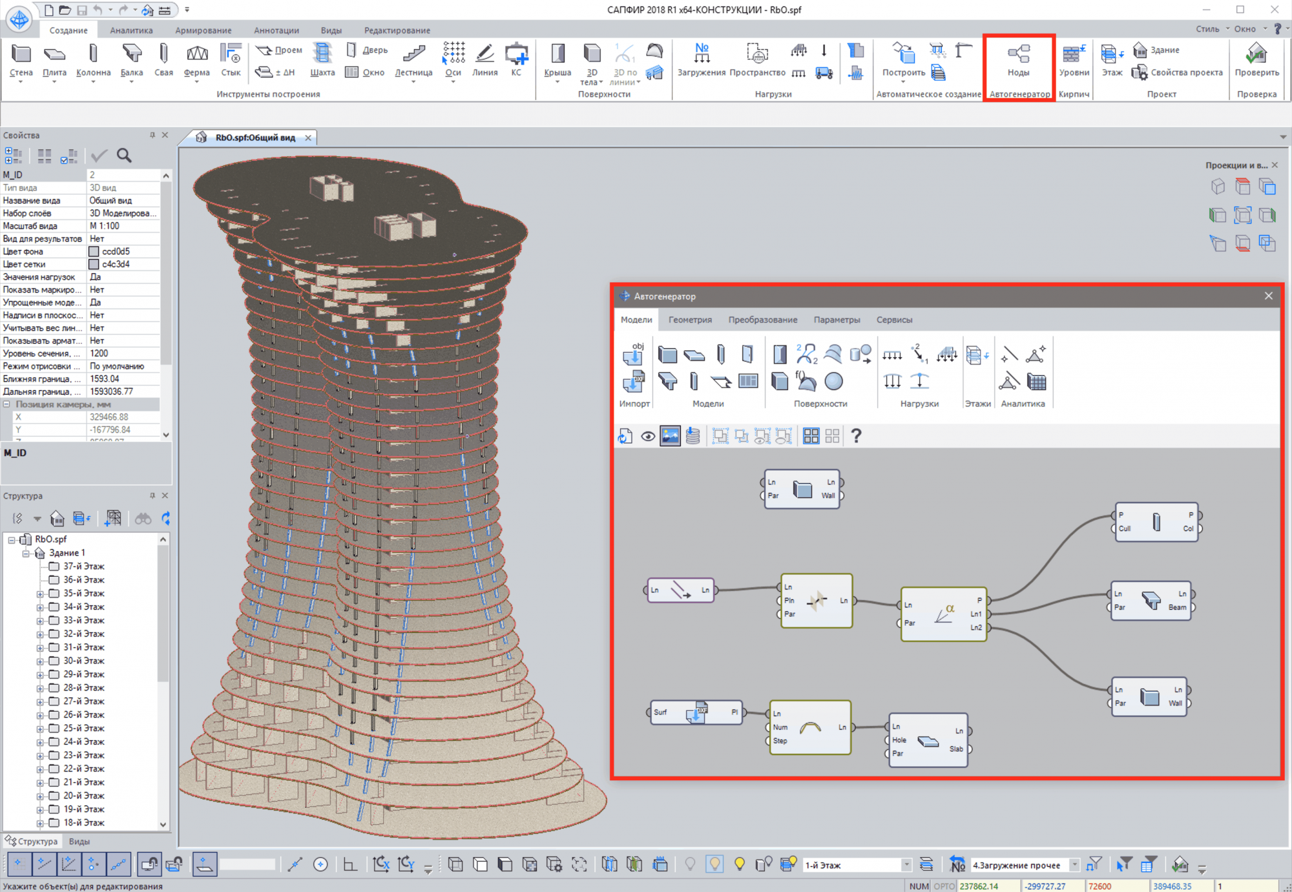Check the 37-й Этаж checkbox

(54, 566)
